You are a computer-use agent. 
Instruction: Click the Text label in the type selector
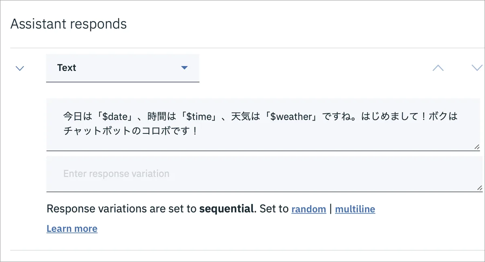point(67,68)
